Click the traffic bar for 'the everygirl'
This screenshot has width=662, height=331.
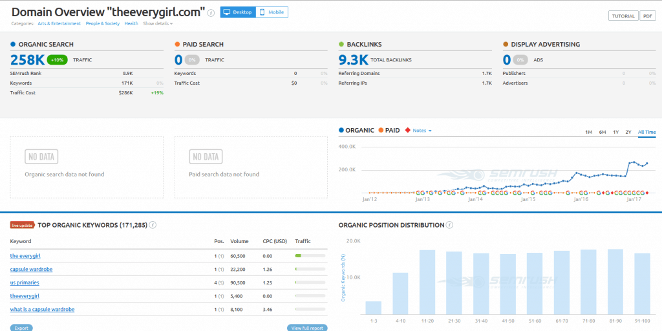[310, 256]
